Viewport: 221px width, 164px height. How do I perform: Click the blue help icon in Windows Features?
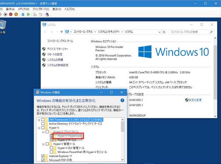click(122, 100)
